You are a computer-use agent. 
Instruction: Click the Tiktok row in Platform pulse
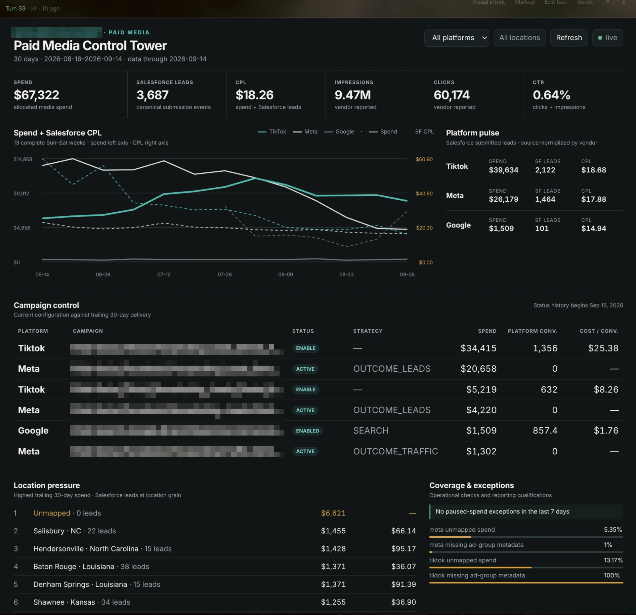click(535, 166)
